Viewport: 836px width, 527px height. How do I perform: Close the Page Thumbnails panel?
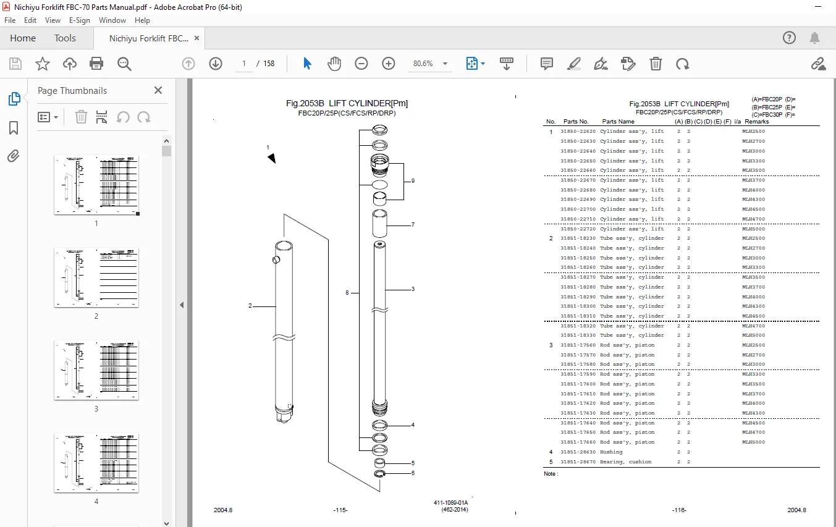point(158,90)
